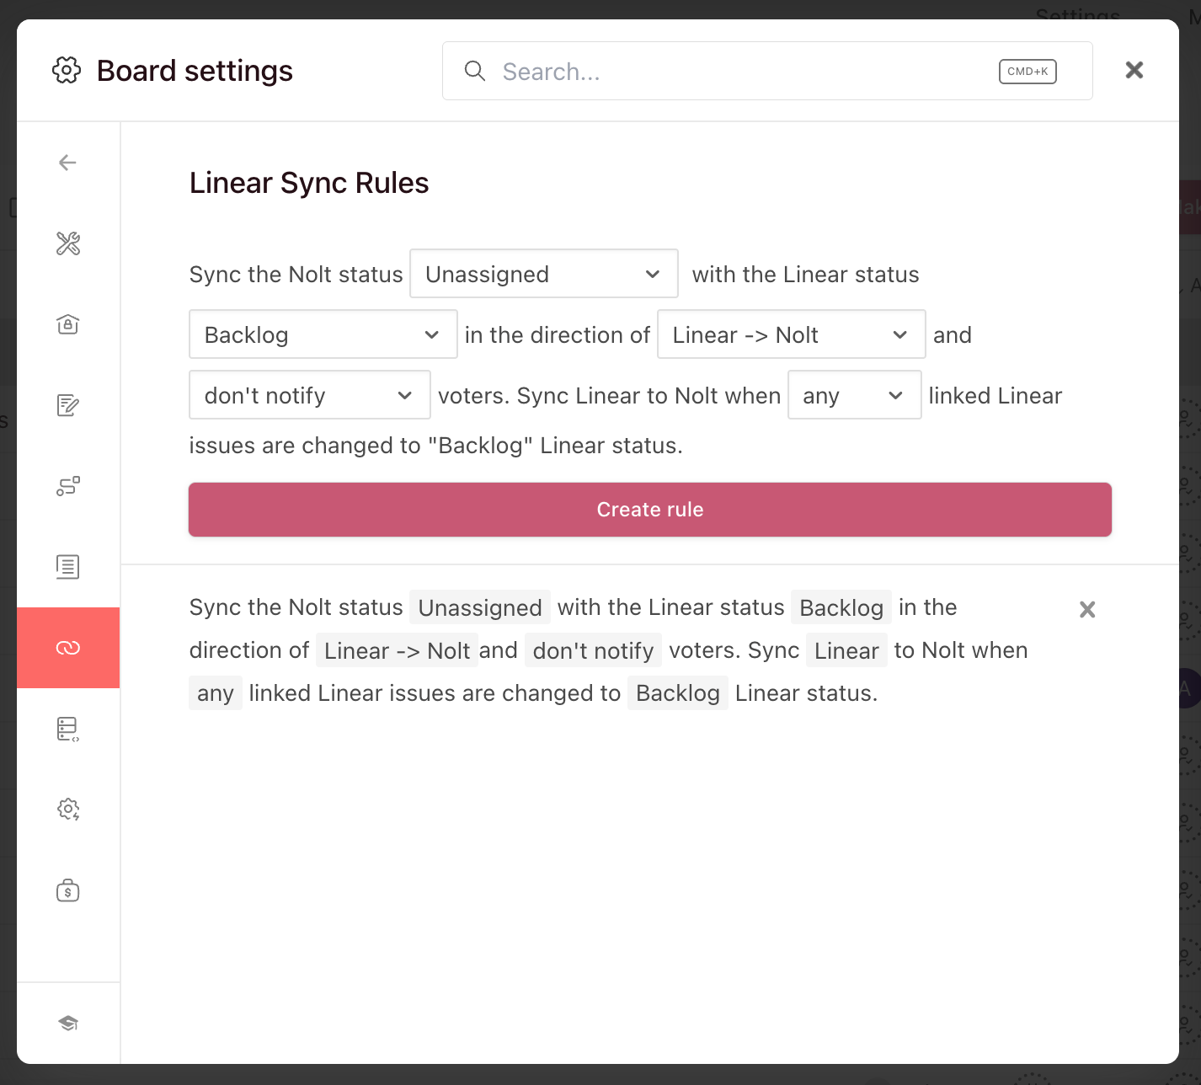Open the lined document sidebar section
The image size is (1201, 1085).
[x=68, y=567]
